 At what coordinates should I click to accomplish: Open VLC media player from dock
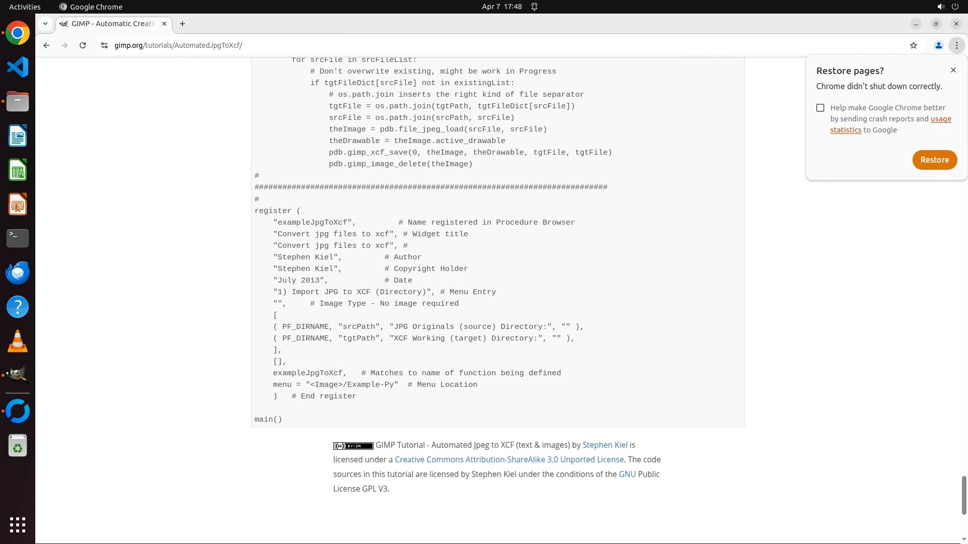pyautogui.click(x=18, y=341)
